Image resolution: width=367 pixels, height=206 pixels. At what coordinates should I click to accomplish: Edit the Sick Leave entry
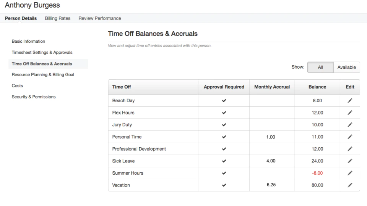(350, 161)
